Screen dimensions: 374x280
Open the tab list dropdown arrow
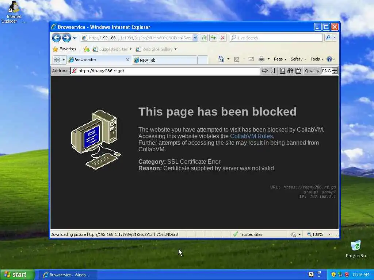click(x=64, y=60)
